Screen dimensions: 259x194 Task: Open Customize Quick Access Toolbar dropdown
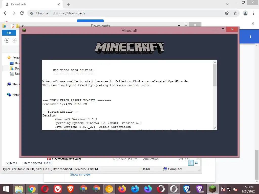23,26
